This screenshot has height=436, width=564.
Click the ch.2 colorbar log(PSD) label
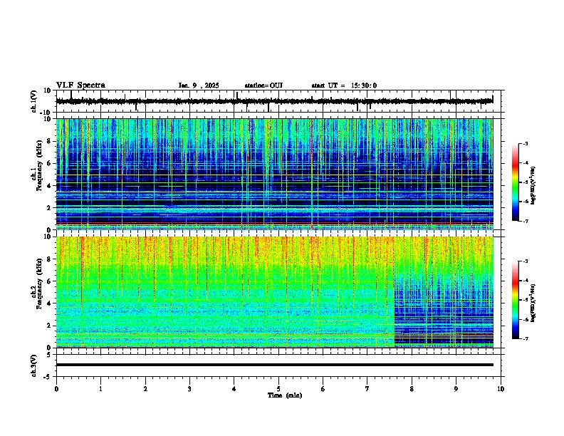click(x=533, y=303)
